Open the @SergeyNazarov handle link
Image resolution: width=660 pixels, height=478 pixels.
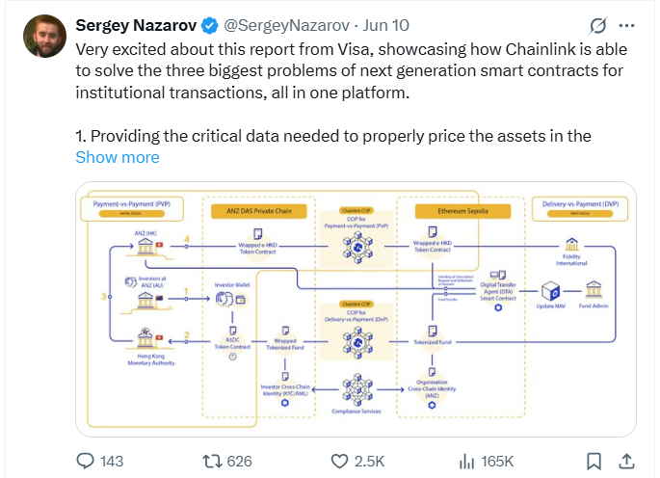[286, 26]
